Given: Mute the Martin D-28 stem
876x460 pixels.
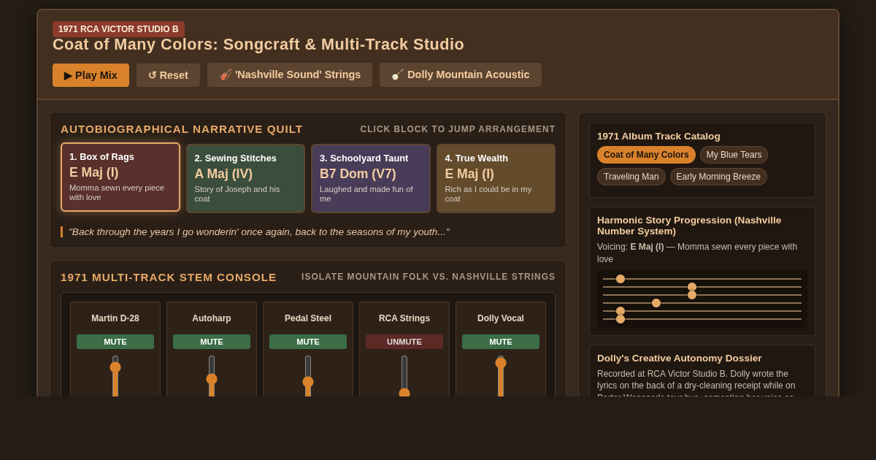Looking at the screenshot, I should 115,342.
